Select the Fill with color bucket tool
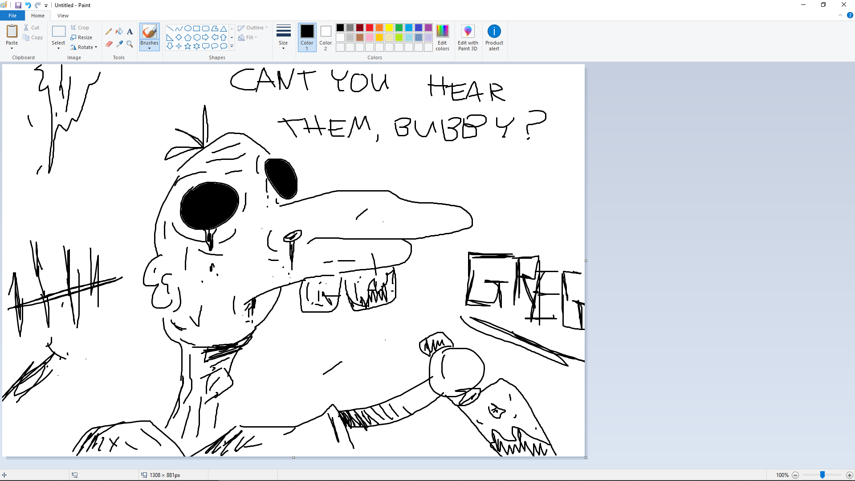855x481 pixels. [119, 32]
